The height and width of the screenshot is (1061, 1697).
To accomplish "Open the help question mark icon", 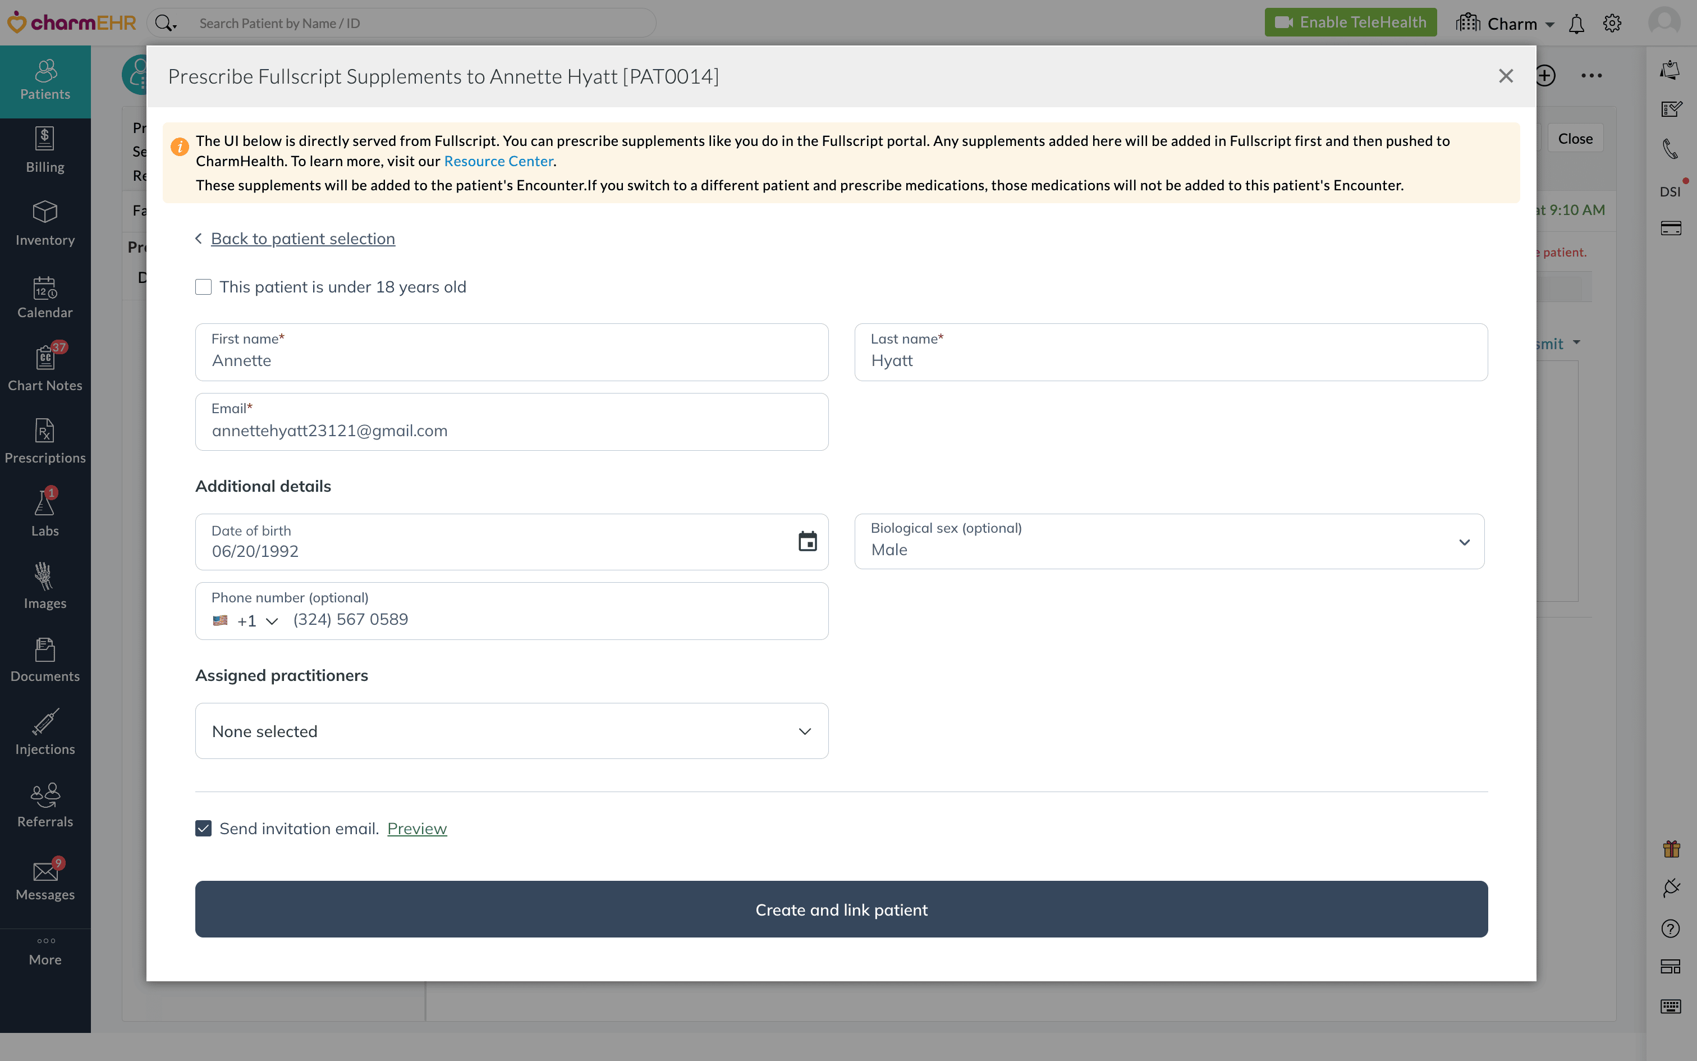I will point(1671,929).
